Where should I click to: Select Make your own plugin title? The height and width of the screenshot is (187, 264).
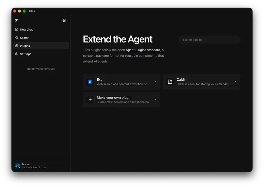[x=114, y=97]
